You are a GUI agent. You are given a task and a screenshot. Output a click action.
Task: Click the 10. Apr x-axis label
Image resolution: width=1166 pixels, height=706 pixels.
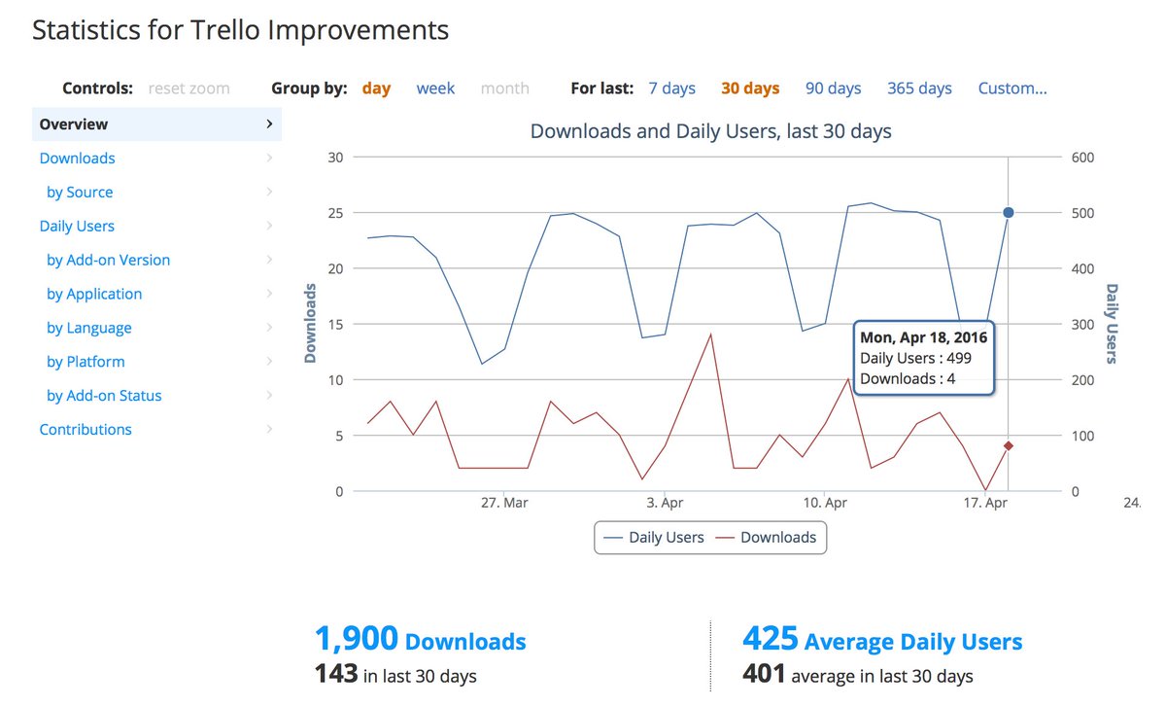[x=824, y=503]
